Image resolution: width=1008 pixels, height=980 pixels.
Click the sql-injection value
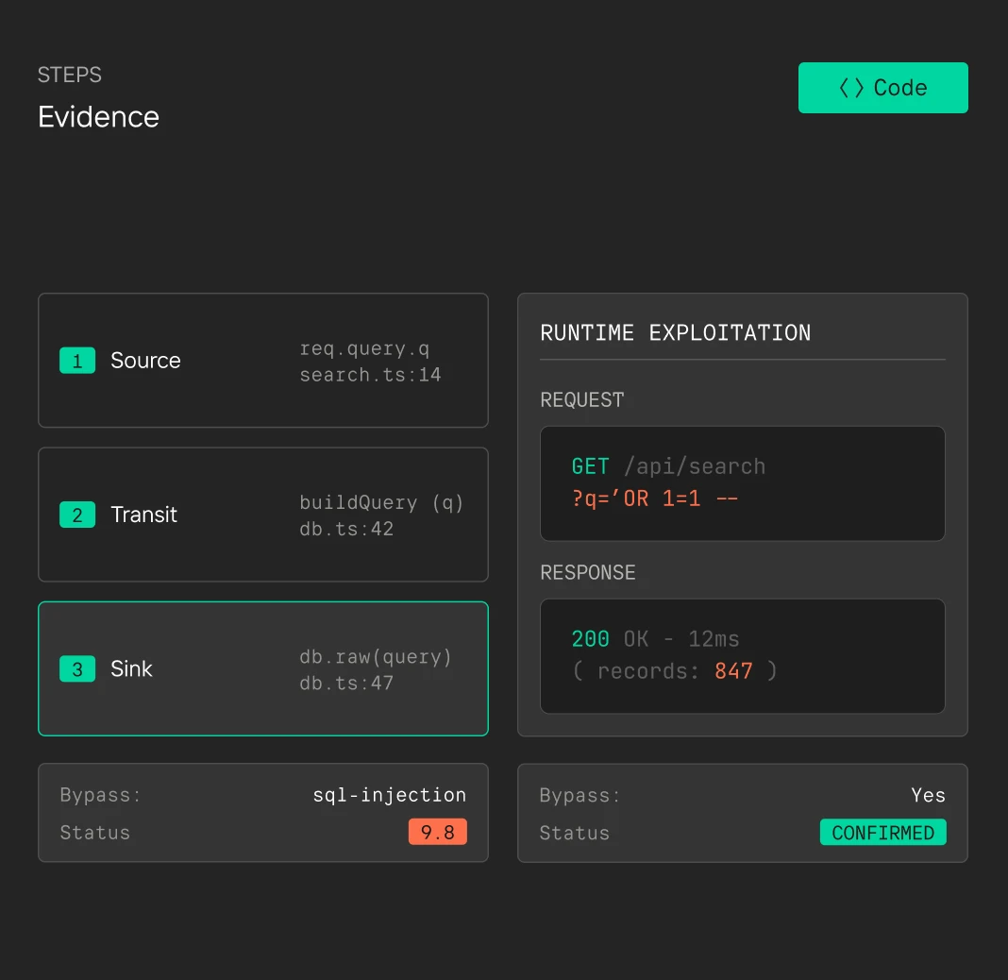390,796
